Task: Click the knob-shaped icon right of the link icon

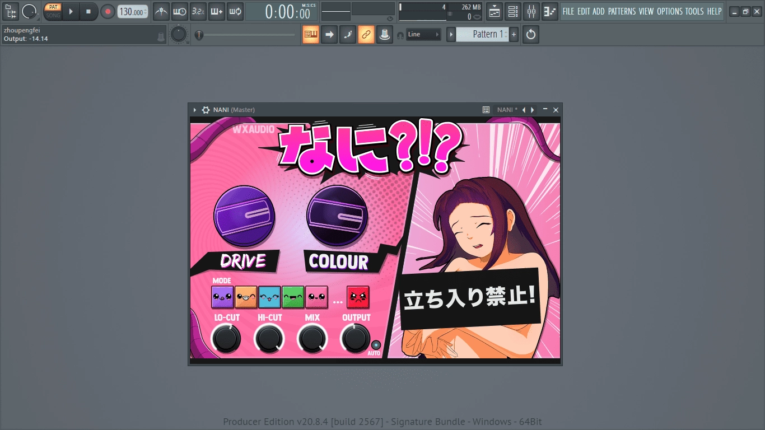Action: click(385, 35)
